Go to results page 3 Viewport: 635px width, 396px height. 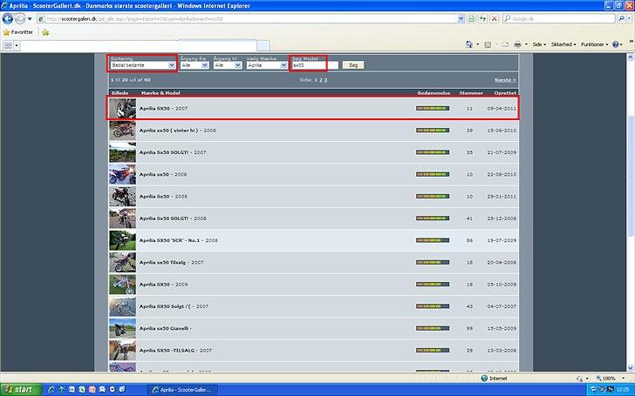click(325, 80)
